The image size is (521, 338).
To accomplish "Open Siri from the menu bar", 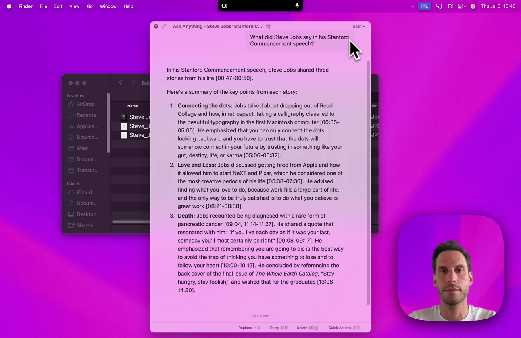I will 473,6.
